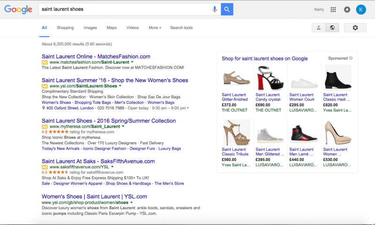This screenshot has width=375, height=225.
Task: Expand opening hours dropdown for Oxford Street
Action: (188, 108)
